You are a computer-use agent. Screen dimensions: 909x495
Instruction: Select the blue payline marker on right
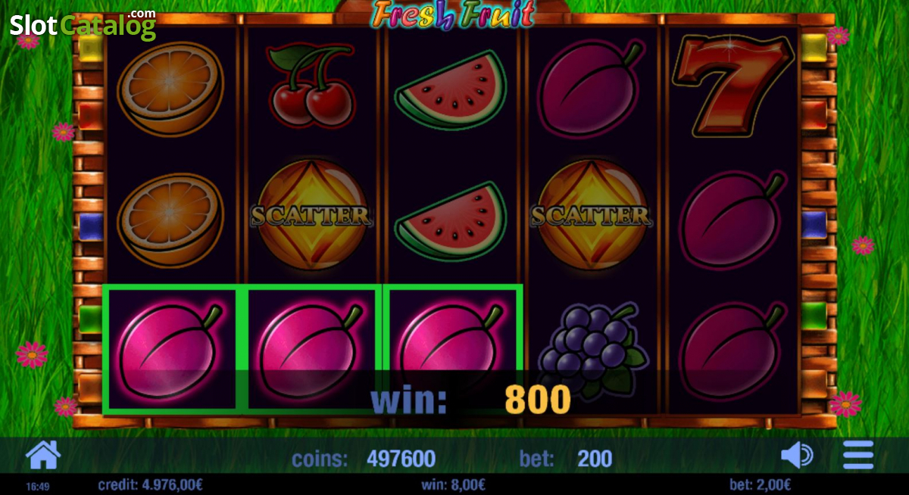point(814,225)
